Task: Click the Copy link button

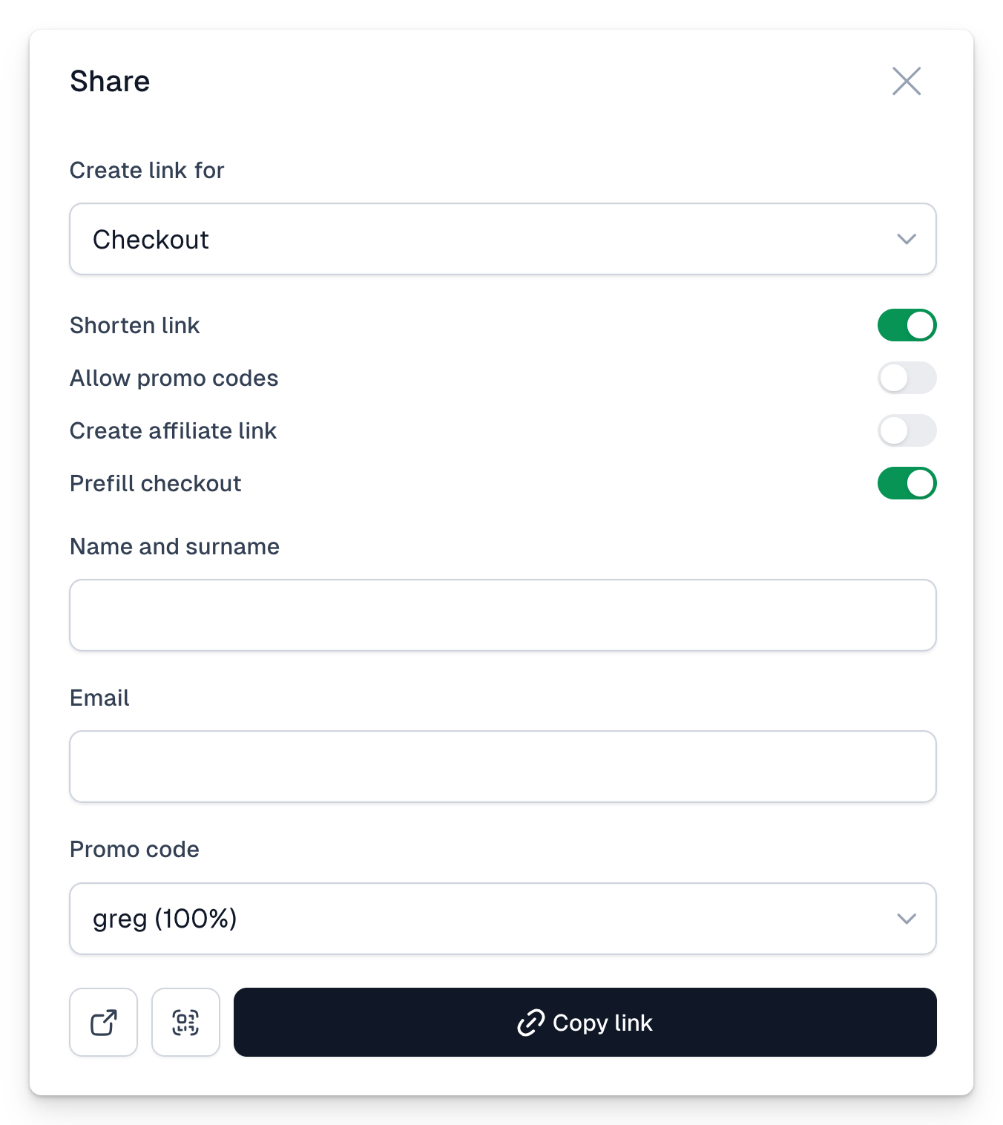Action: pyautogui.click(x=585, y=1022)
